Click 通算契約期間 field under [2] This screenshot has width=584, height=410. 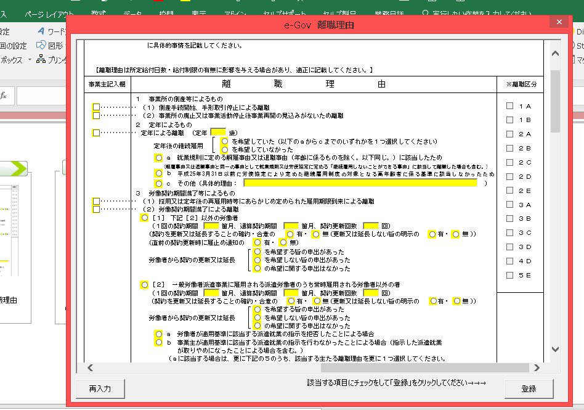pyautogui.click(x=291, y=293)
